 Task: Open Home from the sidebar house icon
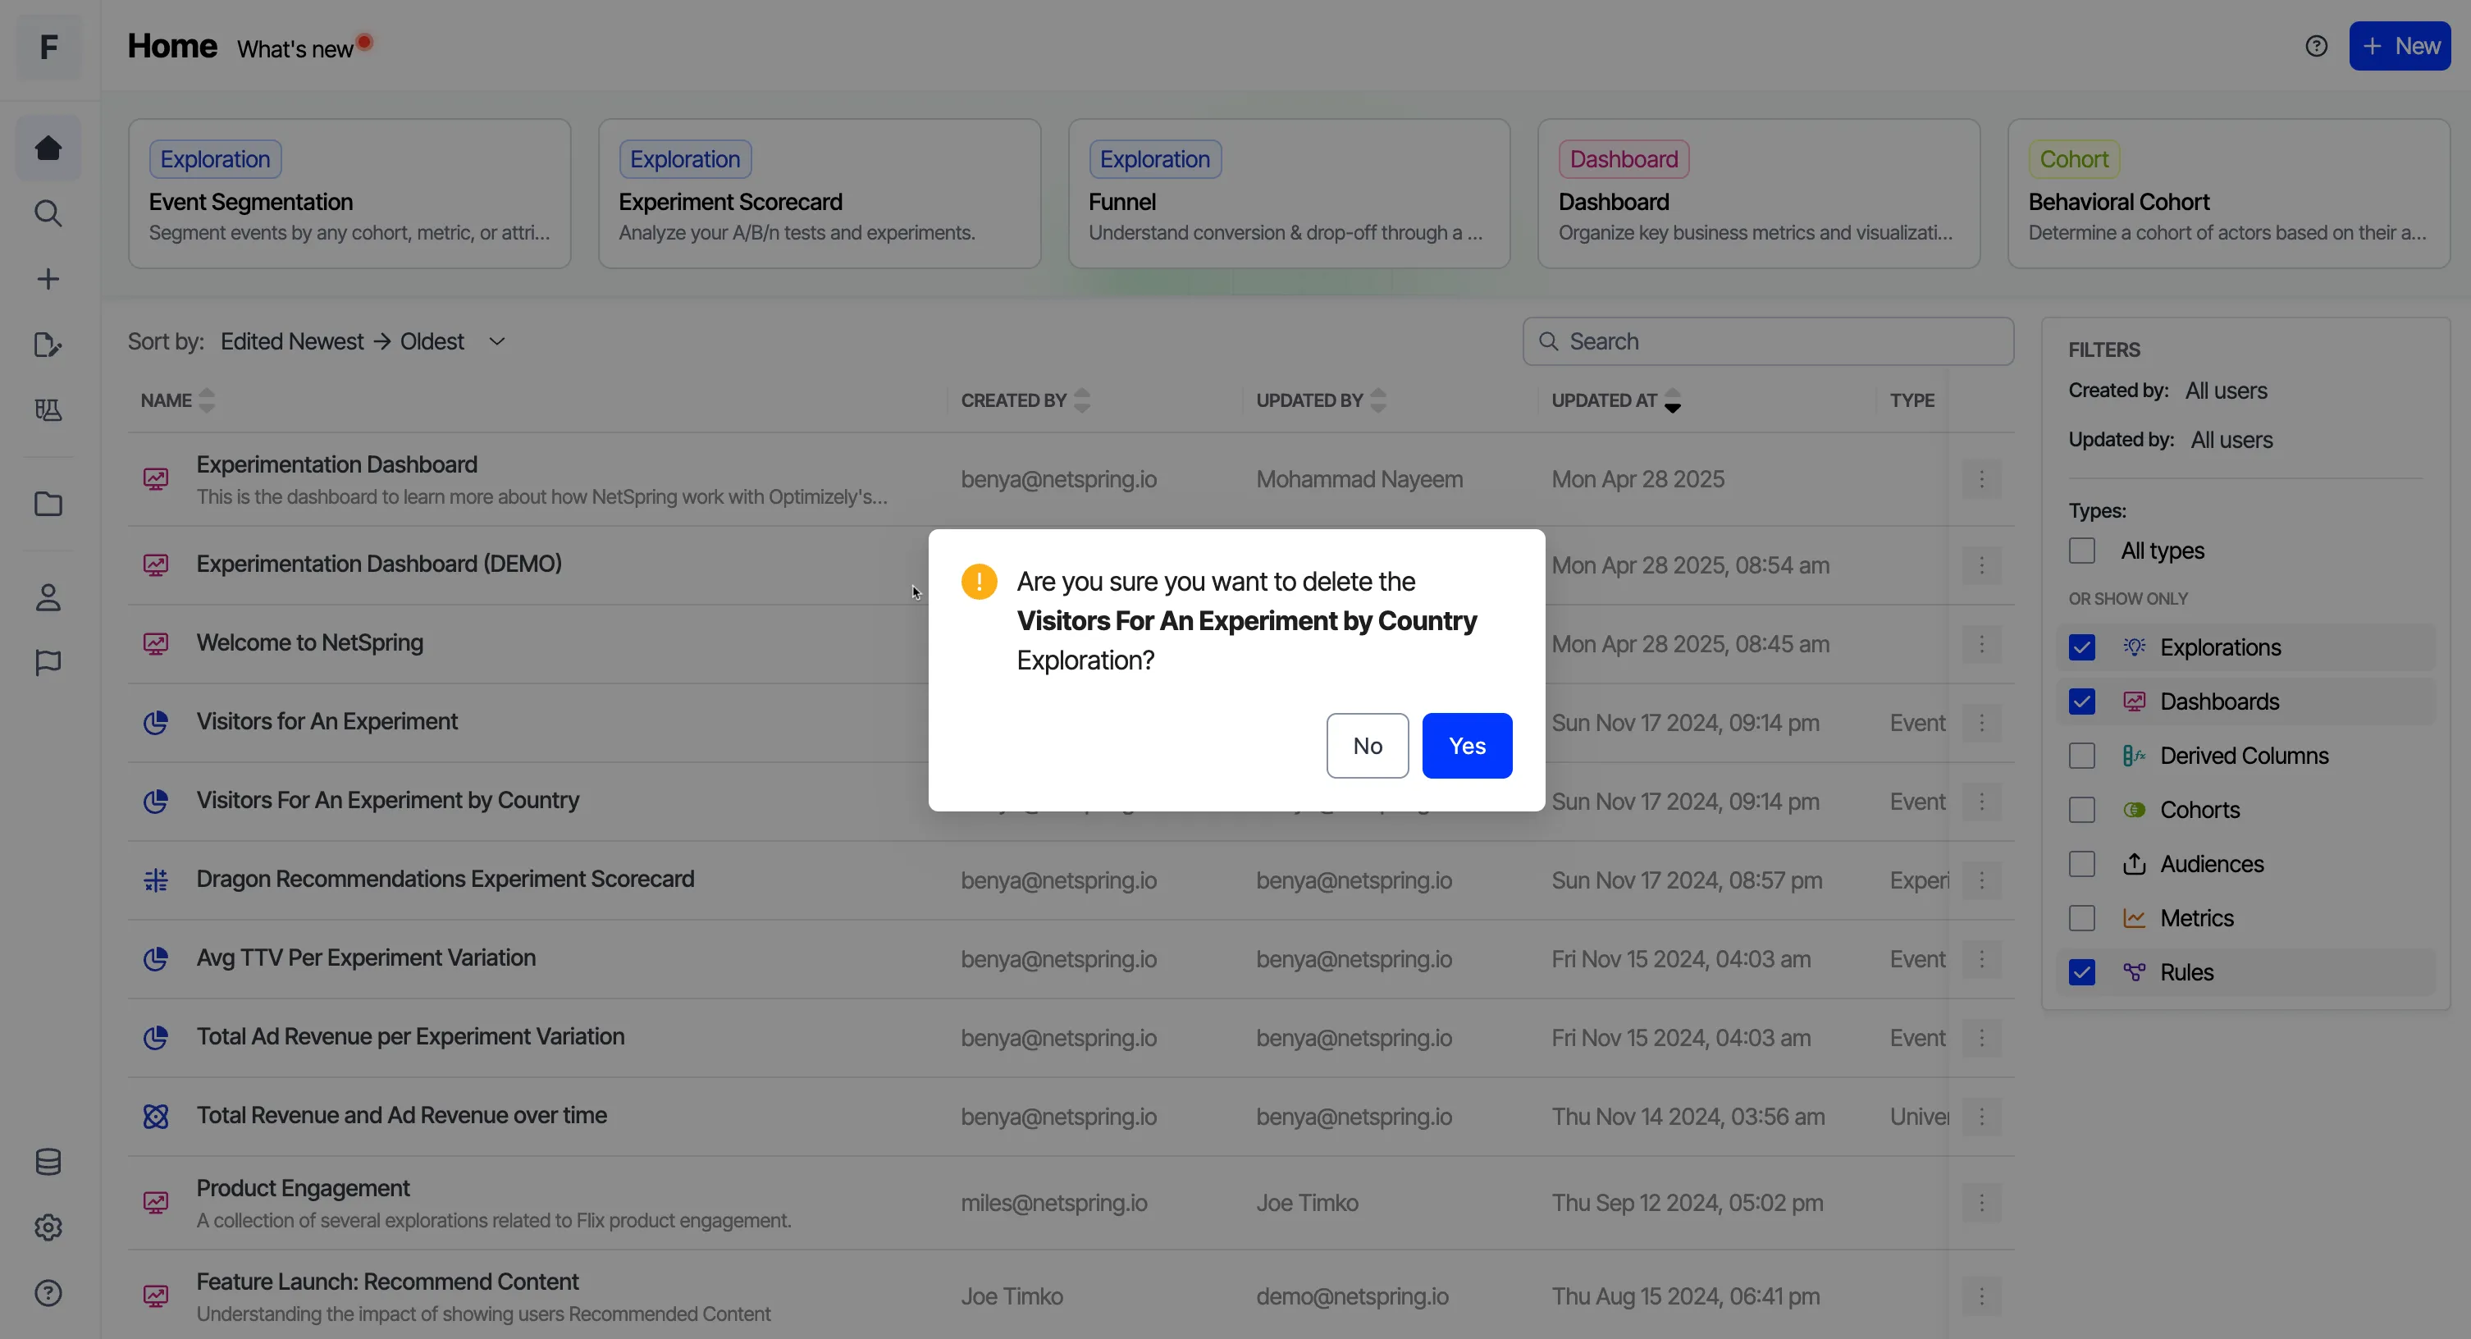[x=48, y=148]
